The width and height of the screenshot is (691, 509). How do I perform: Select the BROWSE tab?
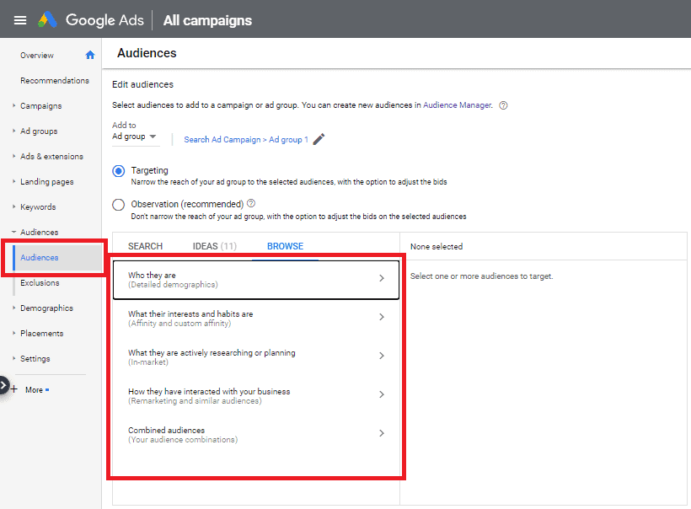(x=285, y=246)
